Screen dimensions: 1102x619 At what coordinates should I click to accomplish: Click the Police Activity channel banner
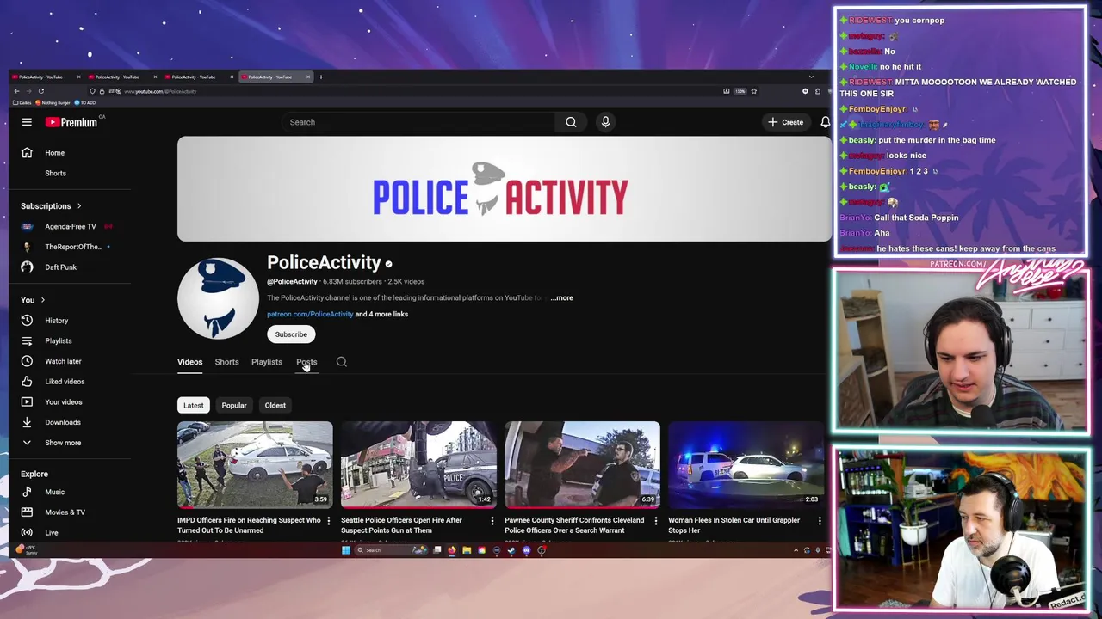tap(505, 189)
